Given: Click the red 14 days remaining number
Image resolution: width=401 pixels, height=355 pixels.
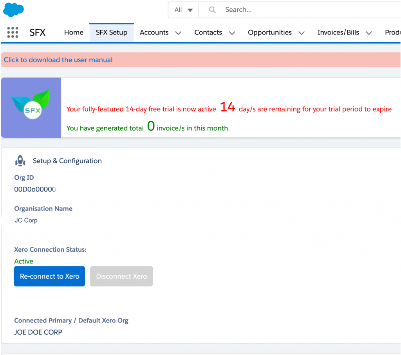Looking at the screenshot, I should (x=228, y=107).
